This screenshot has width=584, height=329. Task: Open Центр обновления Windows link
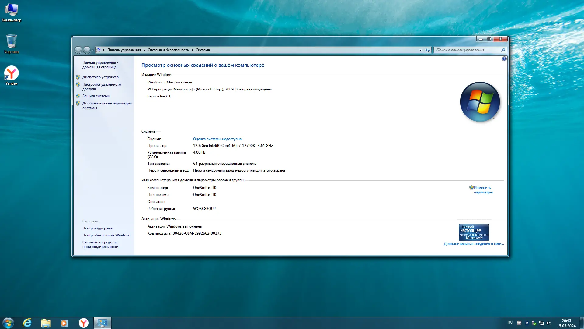pos(106,235)
